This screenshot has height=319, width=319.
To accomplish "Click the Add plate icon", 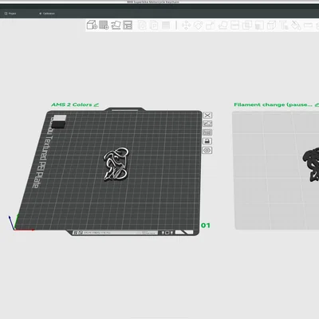I will click(x=104, y=25).
